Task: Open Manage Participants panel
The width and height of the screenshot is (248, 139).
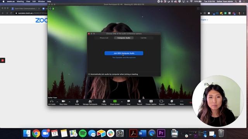Action: (90, 102)
